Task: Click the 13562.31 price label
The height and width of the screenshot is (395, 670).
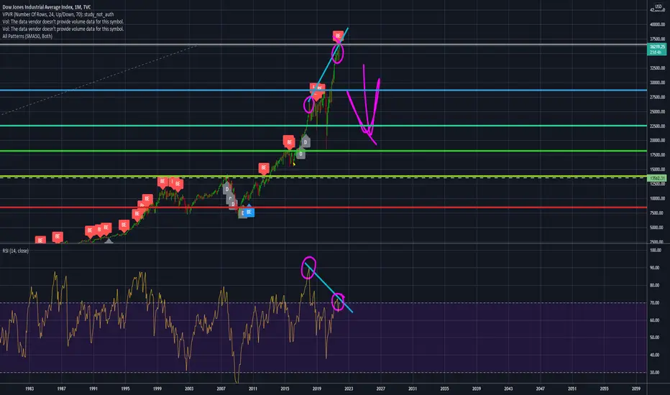Action: click(x=657, y=178)
